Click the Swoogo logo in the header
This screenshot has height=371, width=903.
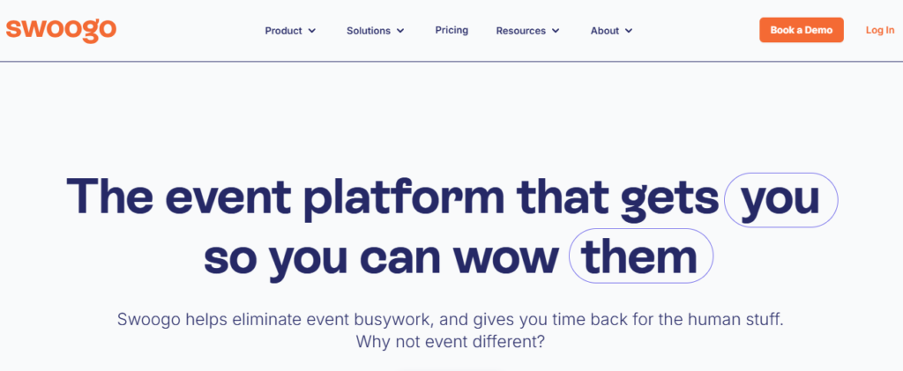coord(61,29)
